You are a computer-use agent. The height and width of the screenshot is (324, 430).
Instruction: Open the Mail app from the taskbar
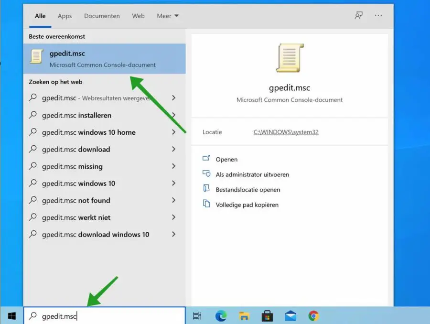point(290,316)
